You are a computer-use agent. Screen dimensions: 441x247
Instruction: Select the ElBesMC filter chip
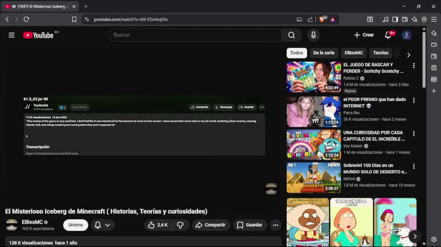[354, 53]
